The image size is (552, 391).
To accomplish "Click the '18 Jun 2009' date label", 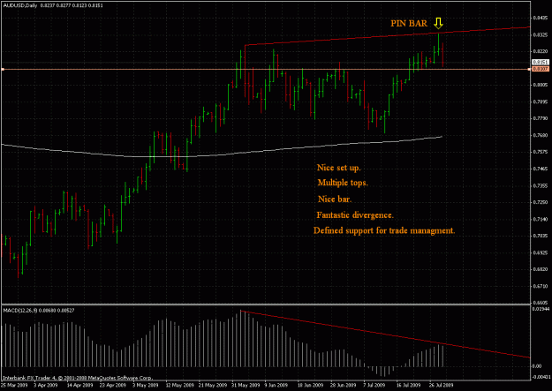I will [310, 385].
